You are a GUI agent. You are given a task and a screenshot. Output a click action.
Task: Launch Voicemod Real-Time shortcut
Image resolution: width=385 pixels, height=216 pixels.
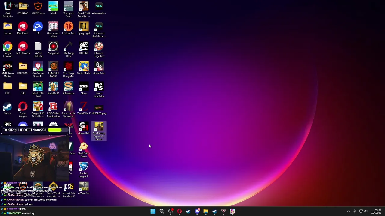tap(99, 30)
